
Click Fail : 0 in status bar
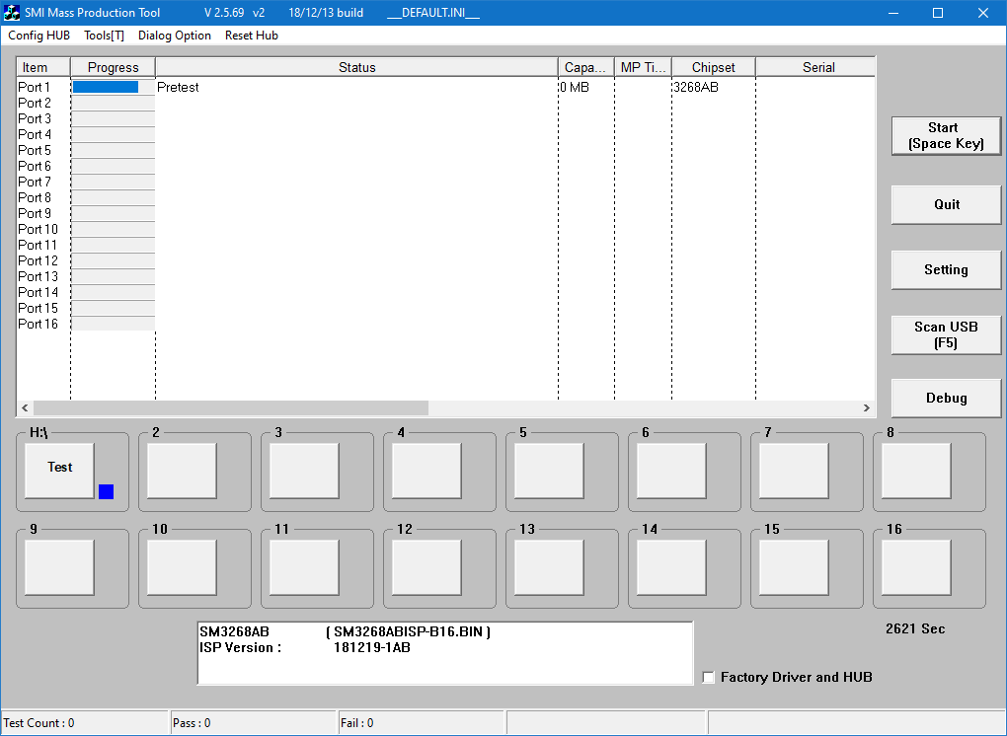tap(357, 723)
